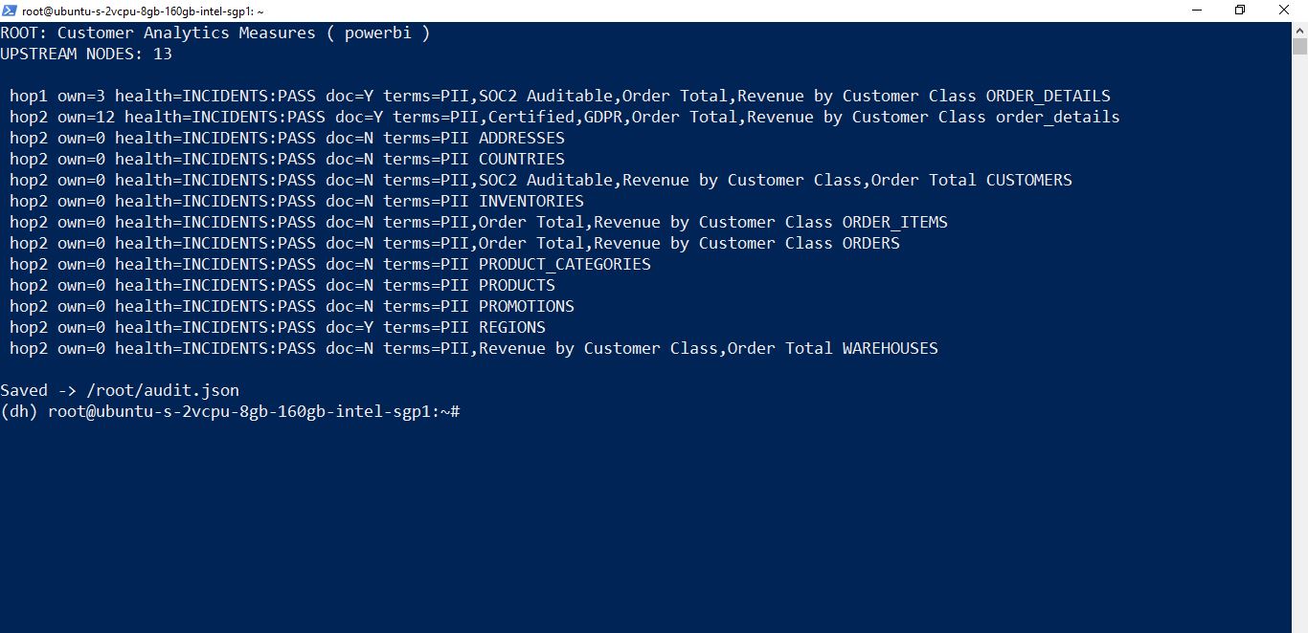This screenshot has width=1308, height=633.
Task: Click the PowerShell icon in title bar
Action: coord(11,11)
